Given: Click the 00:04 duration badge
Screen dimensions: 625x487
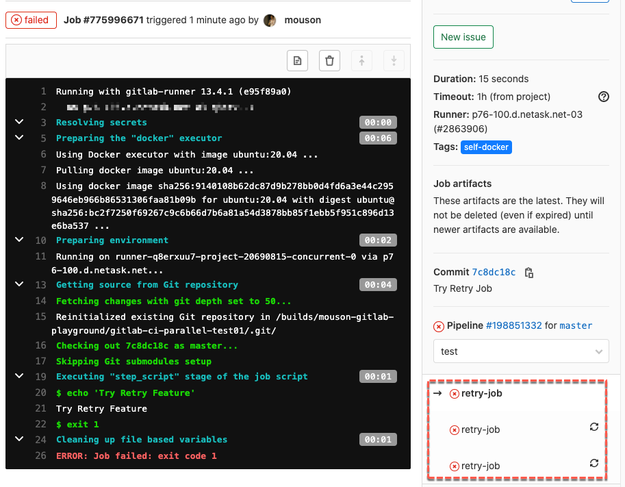Looking at the screenshot, I should click(x=378, y=285).
